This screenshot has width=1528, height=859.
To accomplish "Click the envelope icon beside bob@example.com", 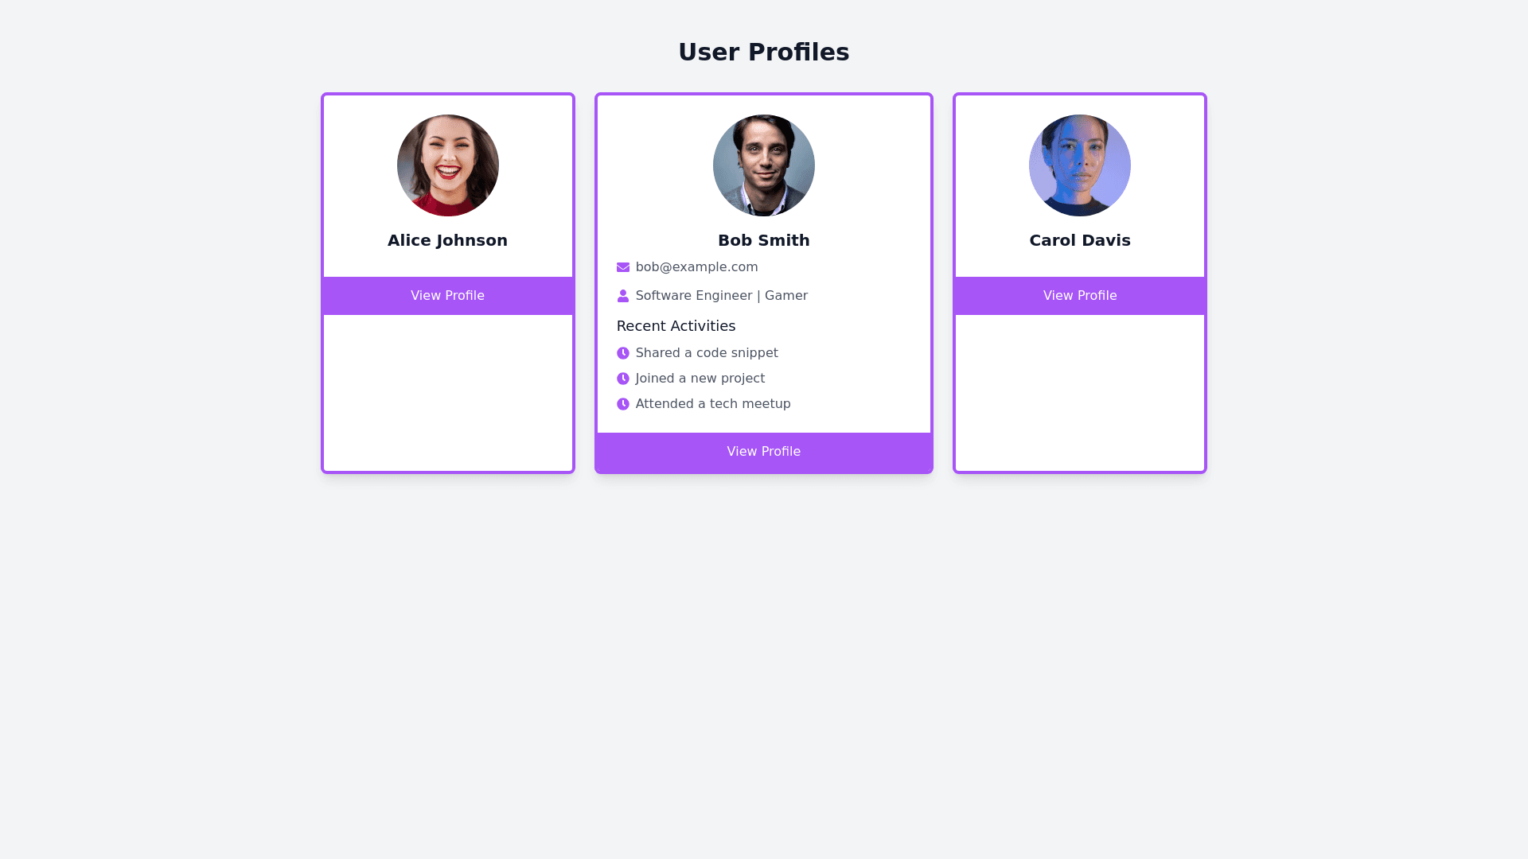I will pos(623,267).
